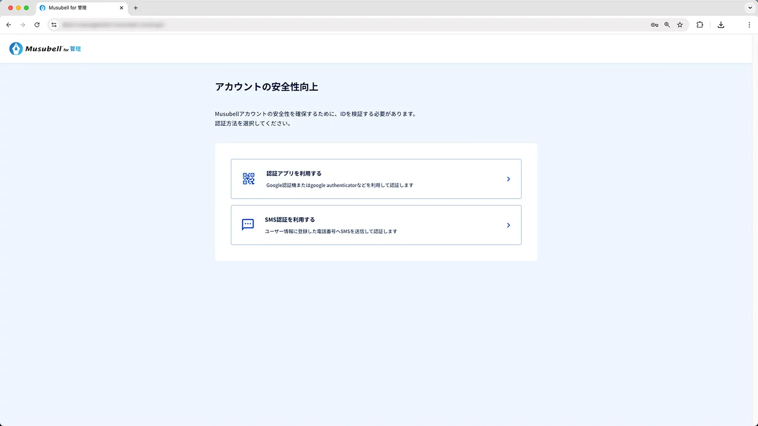The width and height of the screenshot is (758, 426).
Task: Choose SMS認証を利用する verification method
Action: (376, 225)
